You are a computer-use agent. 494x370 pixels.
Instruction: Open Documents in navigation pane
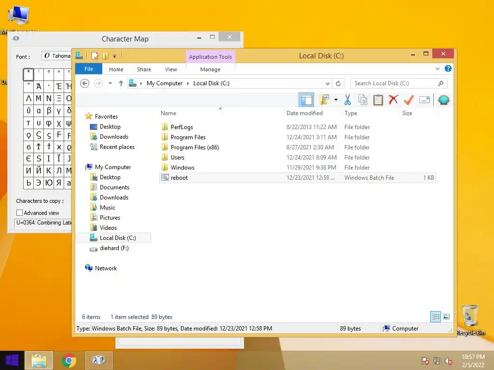pos(114,187)
